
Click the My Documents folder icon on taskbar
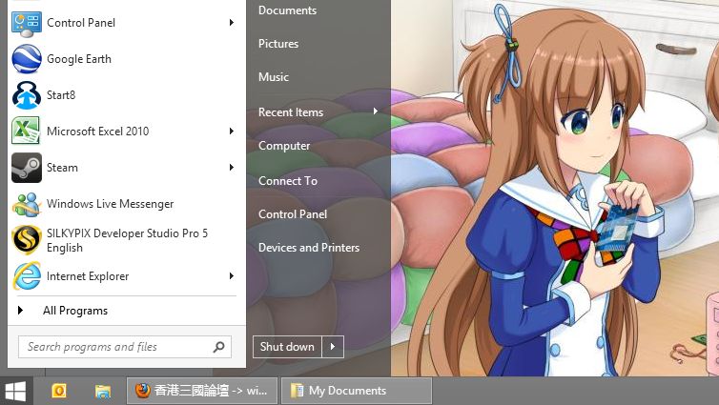pyautogui.click(x=298, y=391)
